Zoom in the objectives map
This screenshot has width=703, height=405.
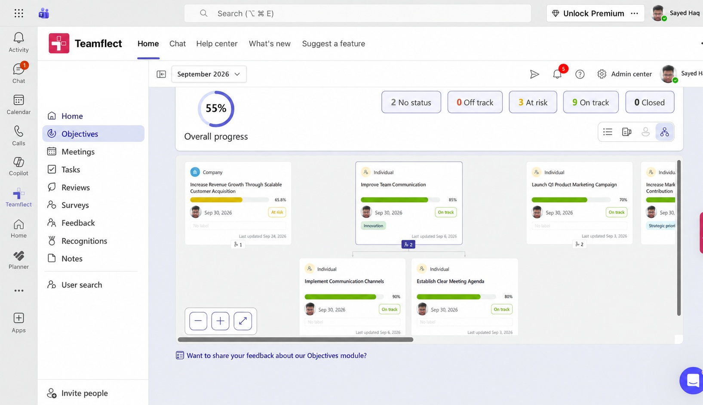pyautogui.click(x=220, y=321)
